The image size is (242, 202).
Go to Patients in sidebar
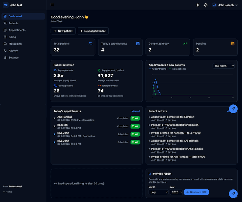pyautogui.click(x=23, y=23)
